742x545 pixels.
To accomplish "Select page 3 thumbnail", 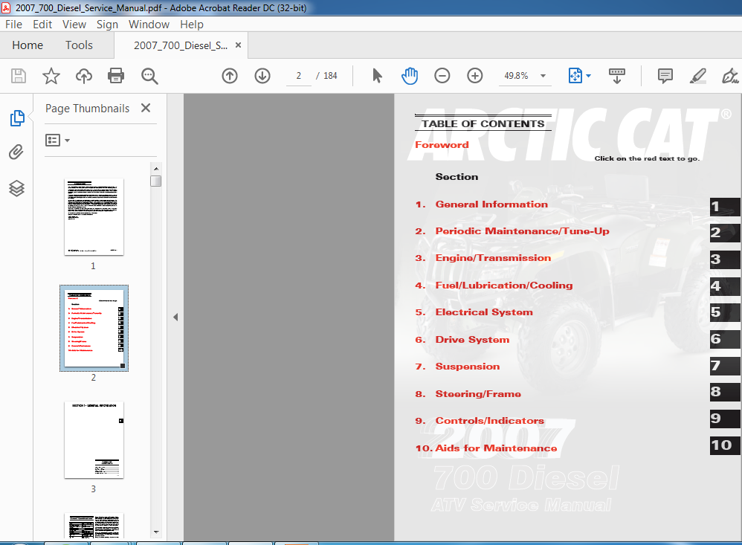I will [94, 440].
